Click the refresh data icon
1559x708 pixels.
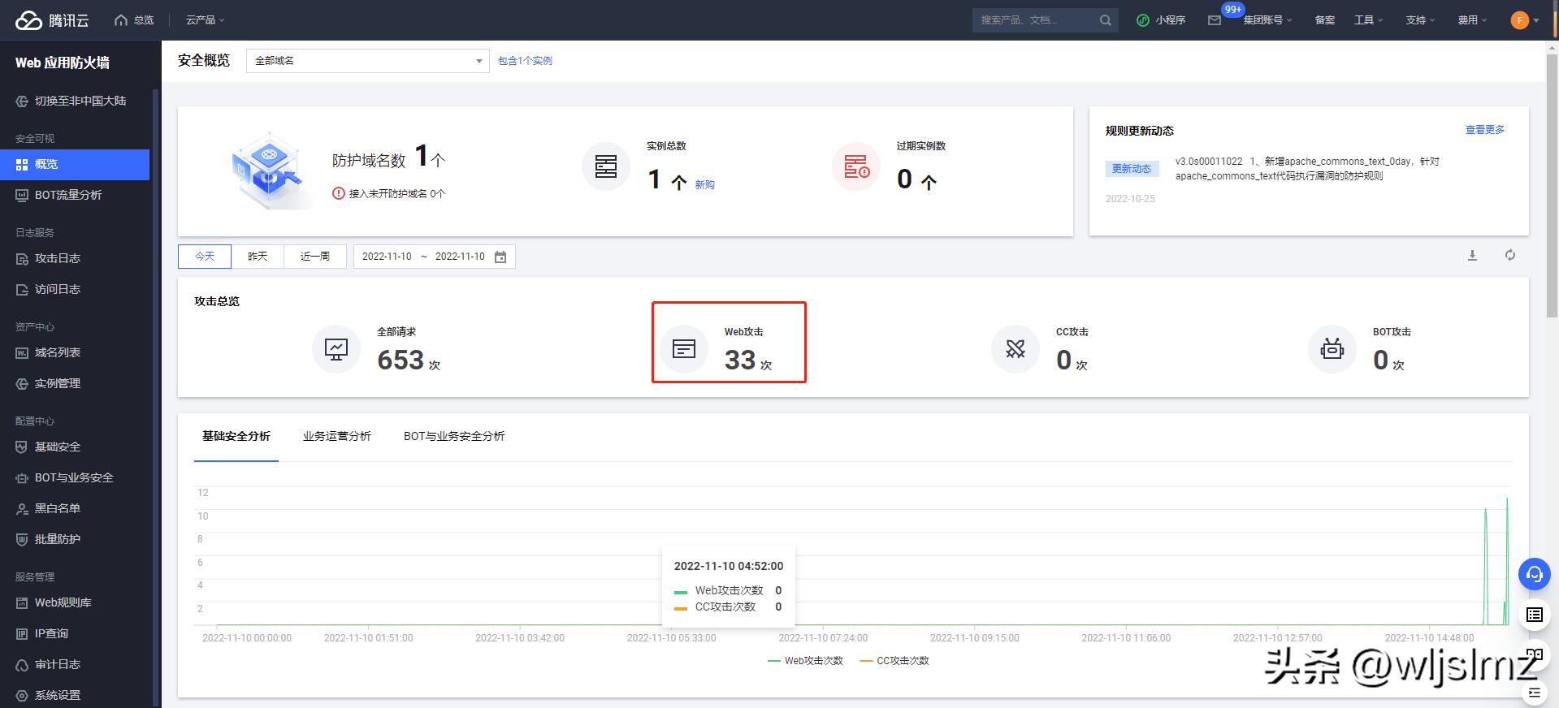pos(1509,256)
